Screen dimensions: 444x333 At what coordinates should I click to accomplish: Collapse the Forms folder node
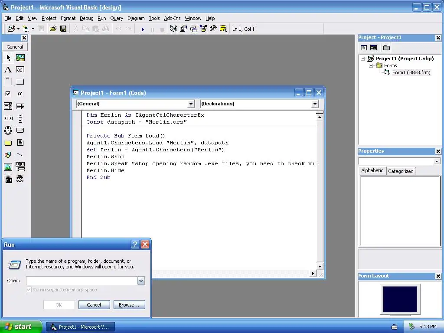point(371,66)
